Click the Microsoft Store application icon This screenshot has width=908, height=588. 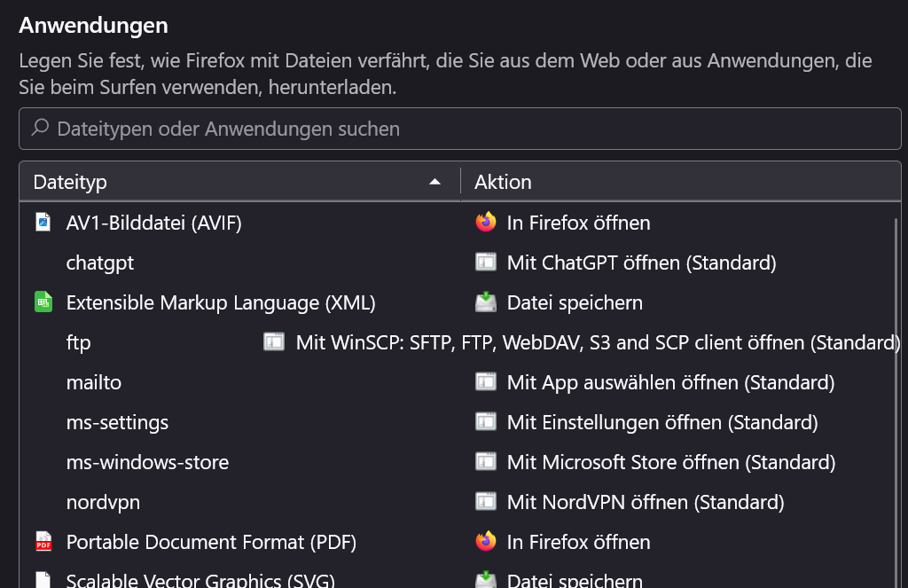486,462
